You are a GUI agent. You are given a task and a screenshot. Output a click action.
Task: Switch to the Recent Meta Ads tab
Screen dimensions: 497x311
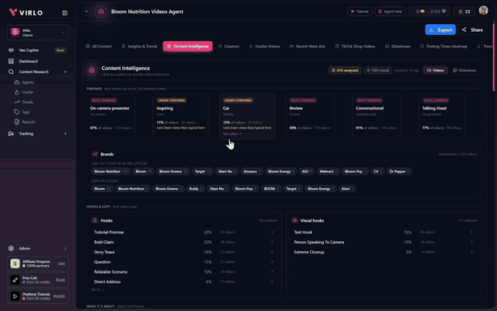click(308, 47)
